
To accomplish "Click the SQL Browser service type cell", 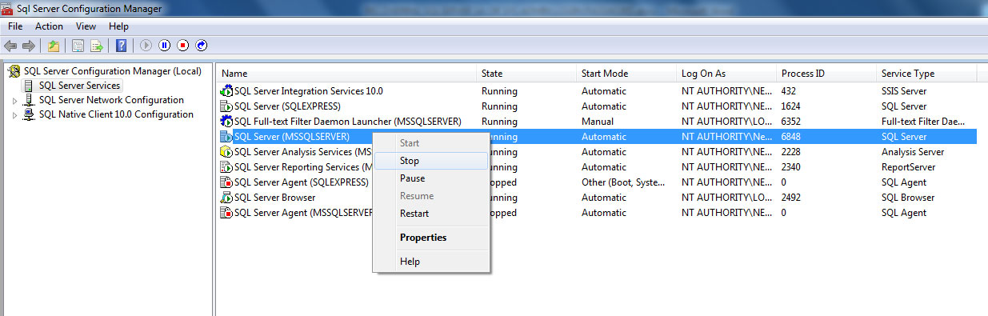I will click(908, 198).
